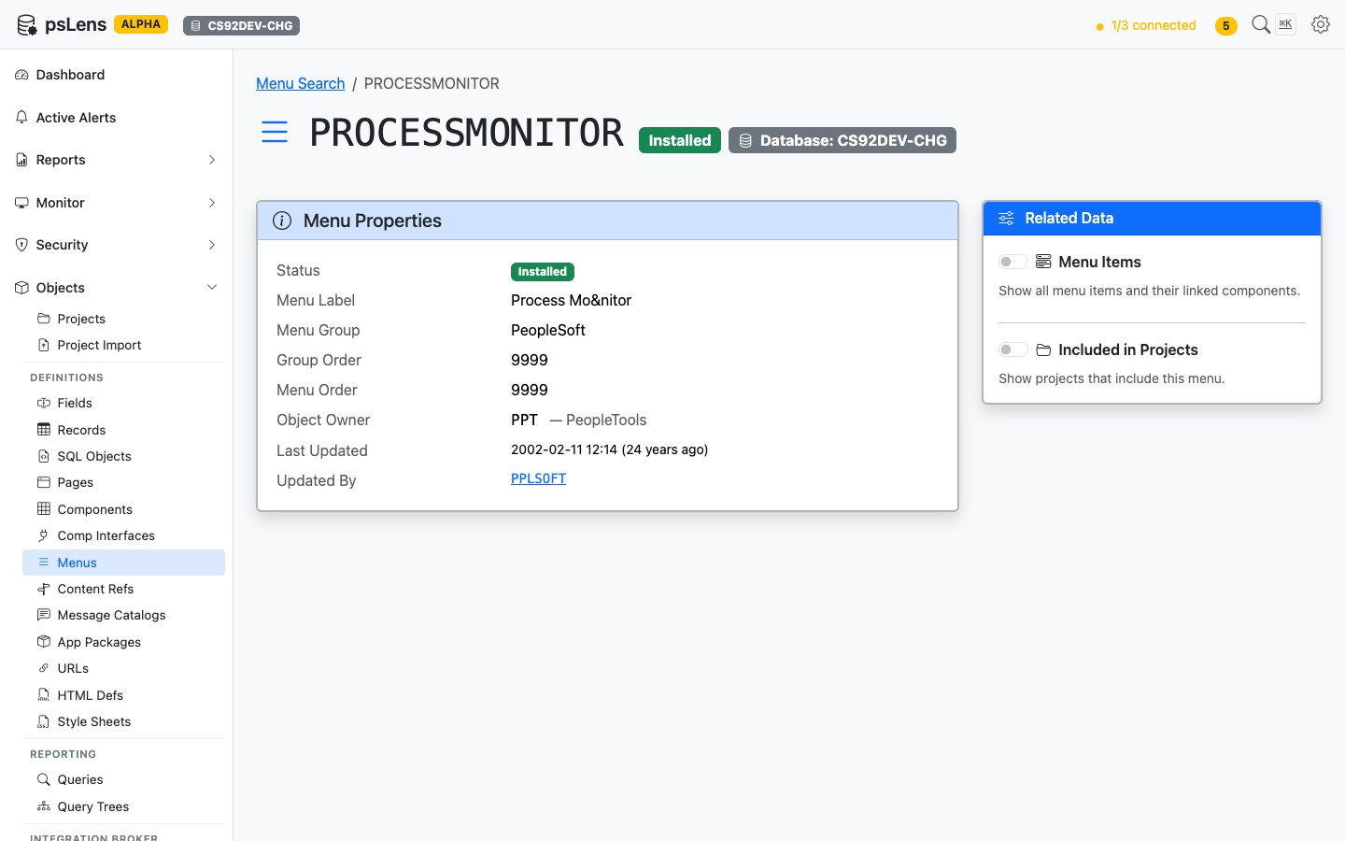Select Menus in the Definitions list
The height and width of the screenshot is (841, 1345).
tap(123, 563)
